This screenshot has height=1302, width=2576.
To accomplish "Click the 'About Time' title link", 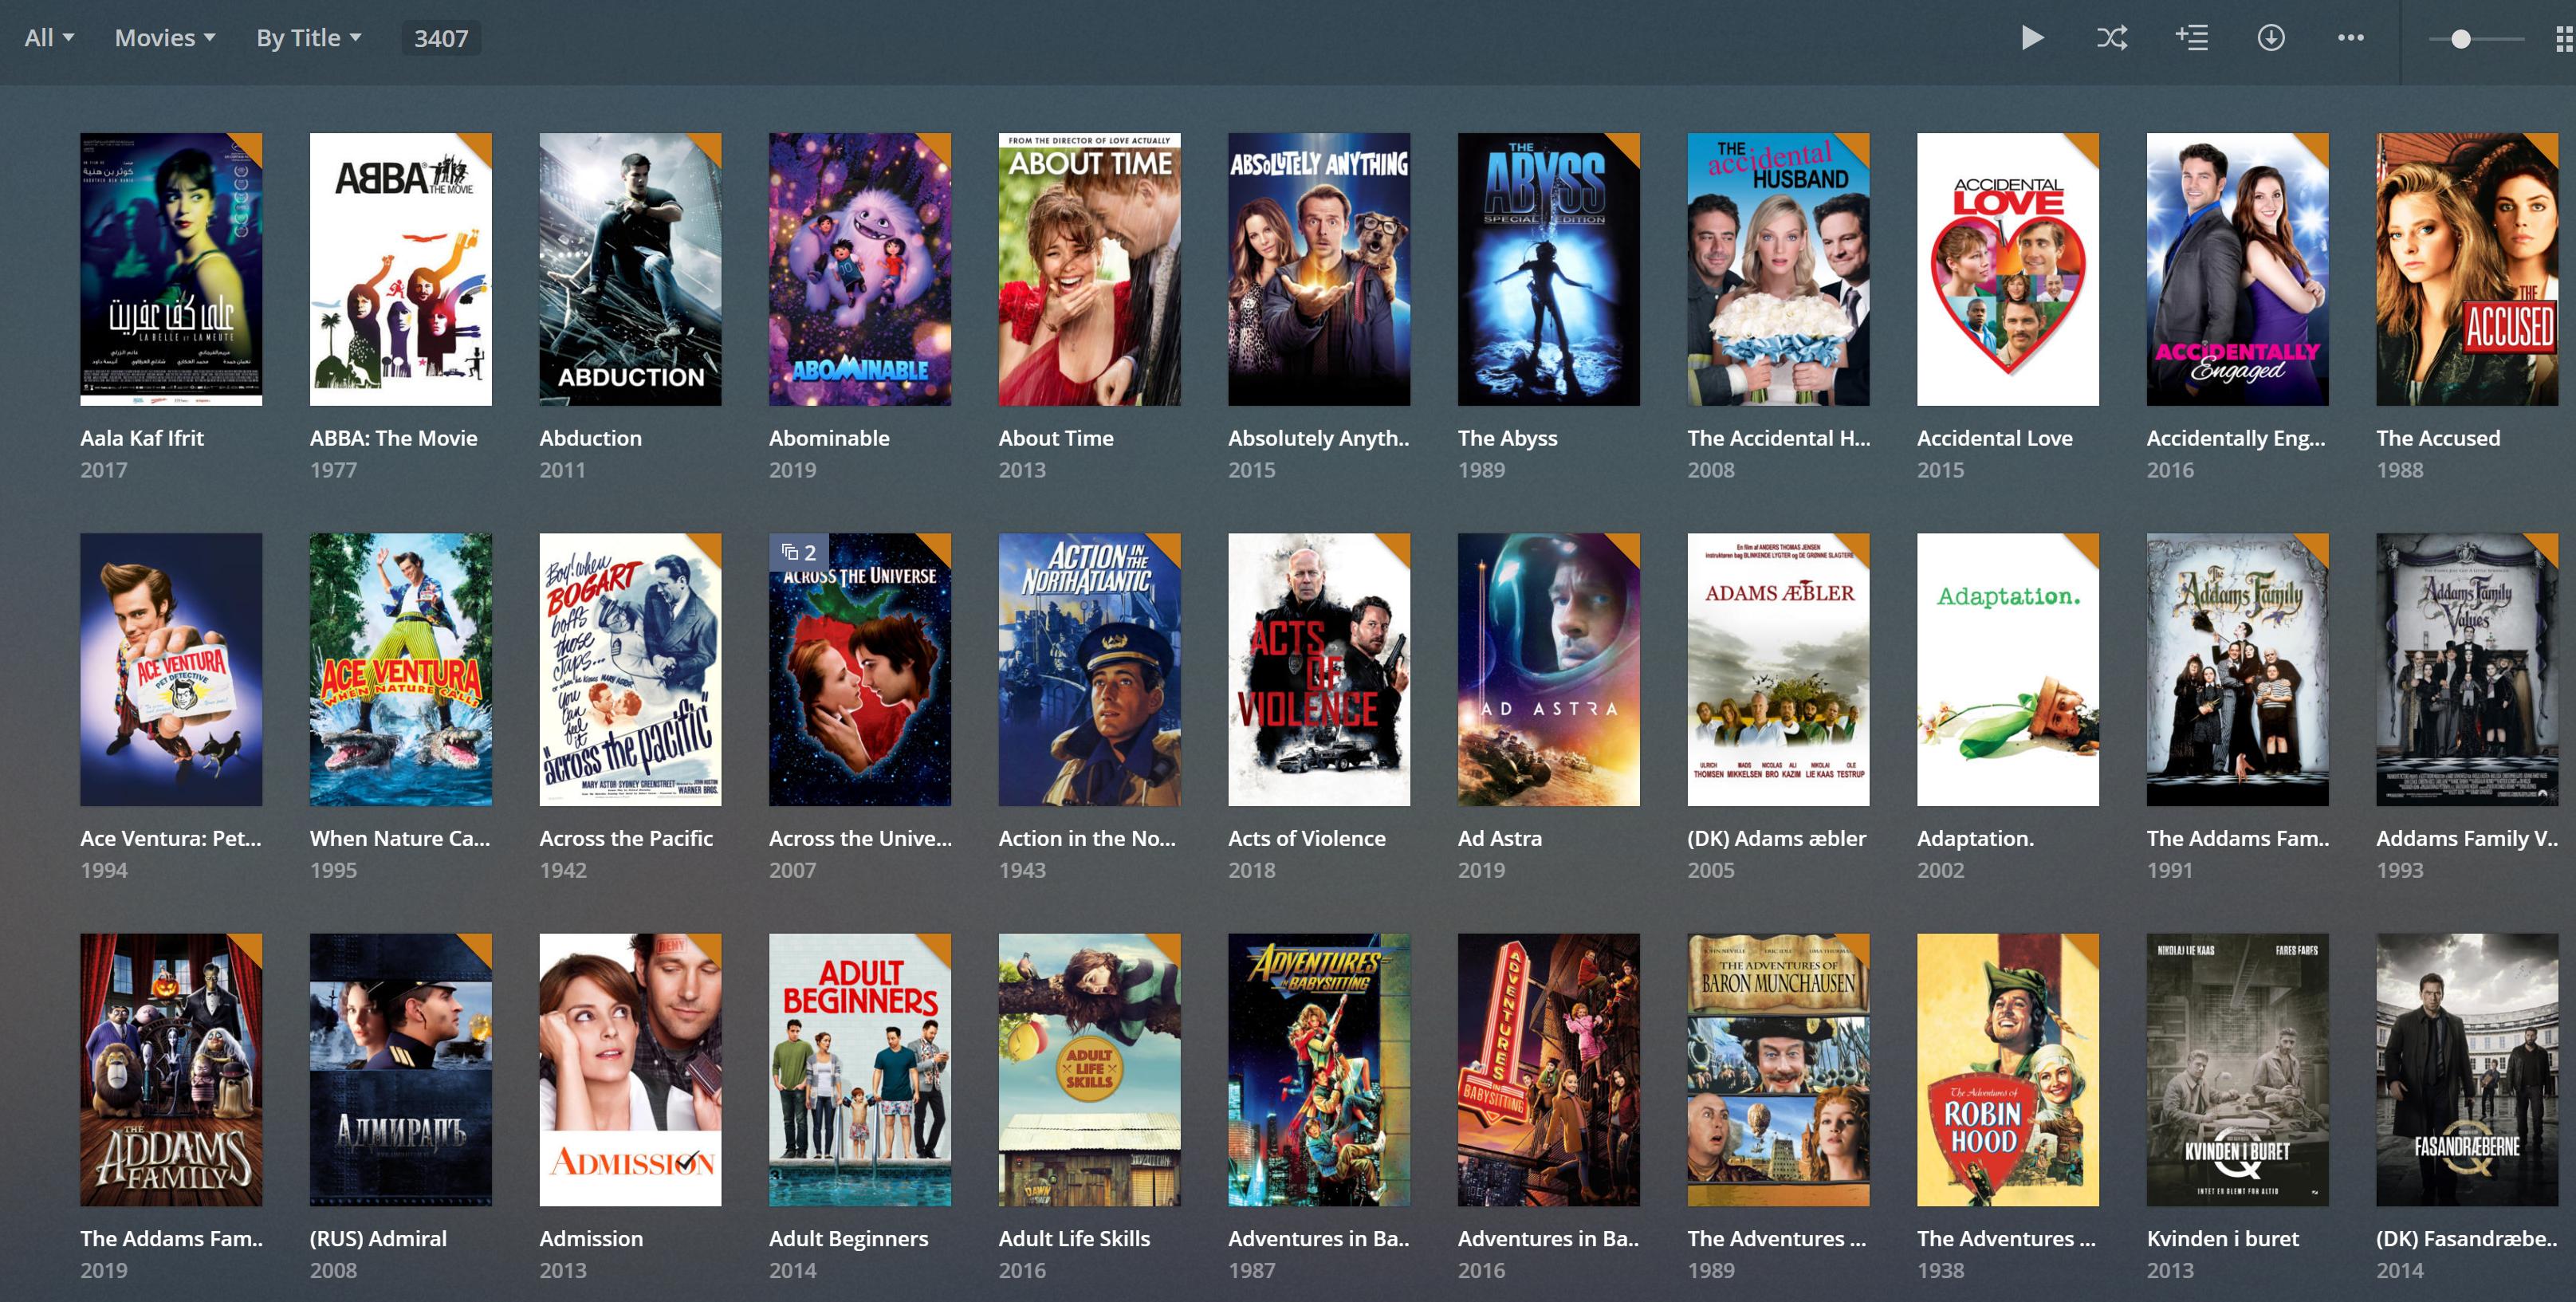I will click(x=1056, y=438).
